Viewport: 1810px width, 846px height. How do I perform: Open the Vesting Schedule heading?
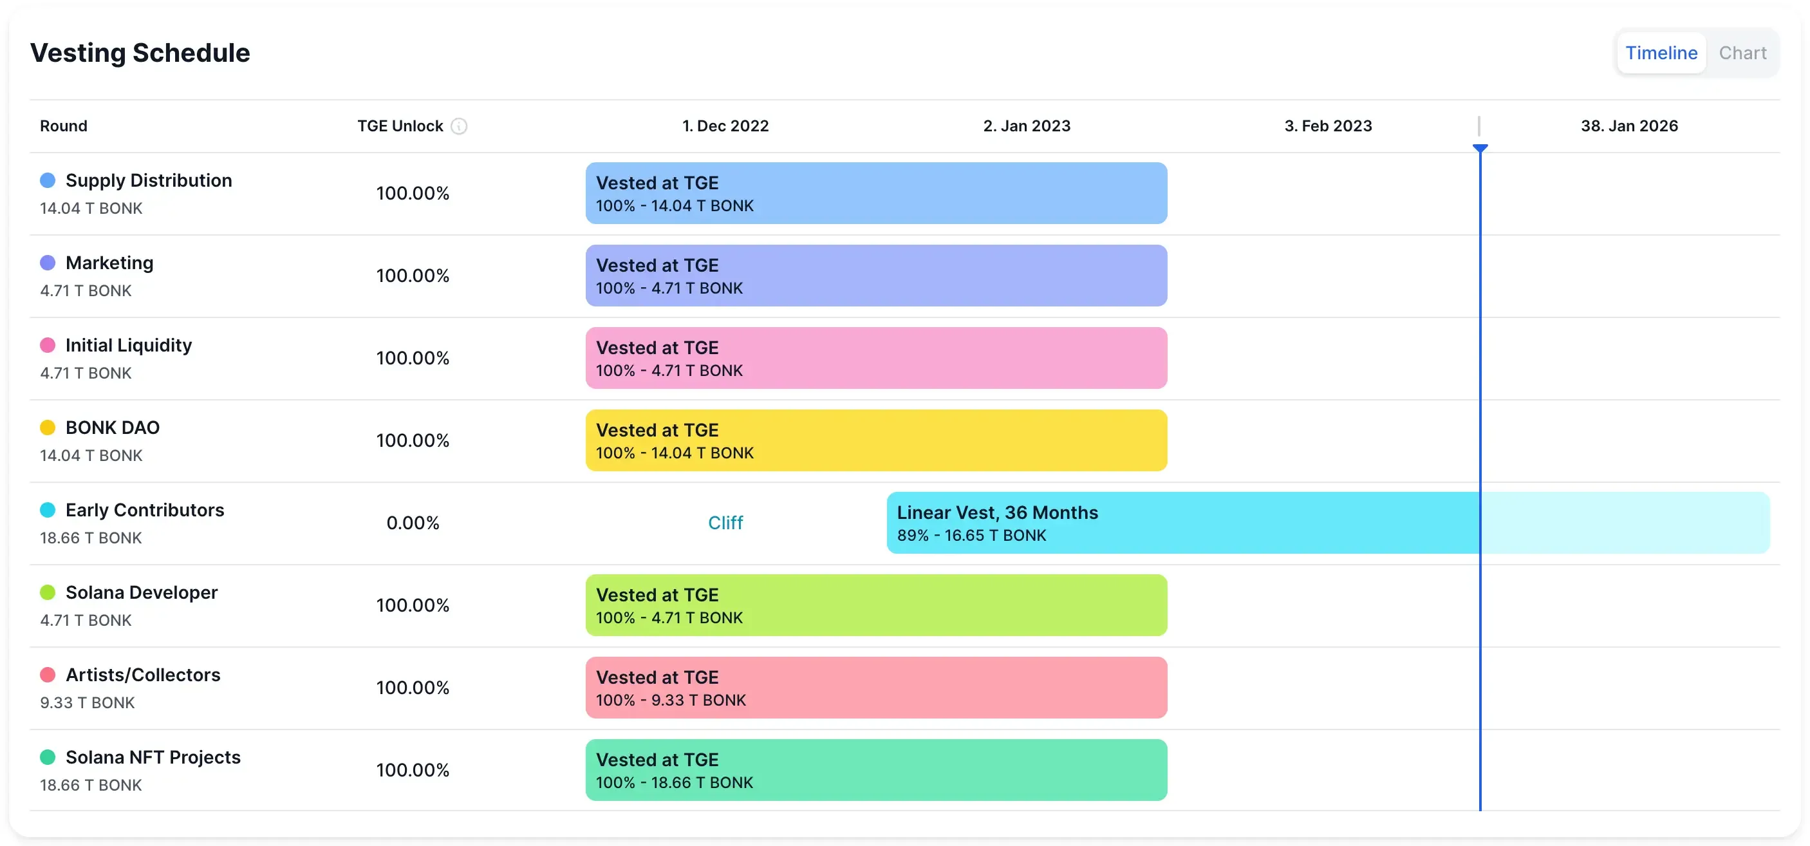[140, 52]
